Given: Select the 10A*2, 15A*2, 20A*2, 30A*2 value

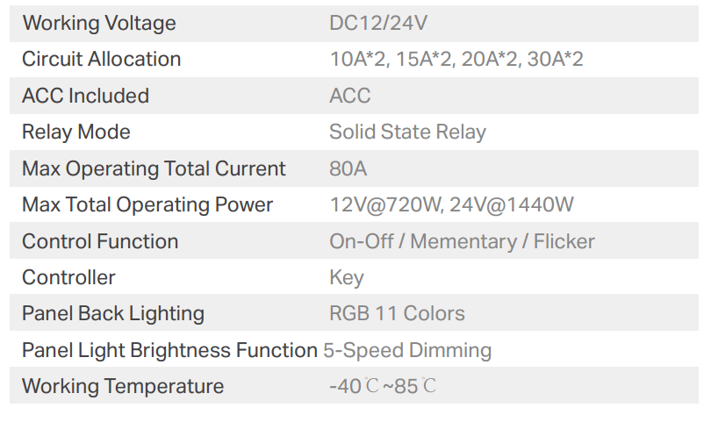Looking at the screenshot, I should pos(456,60).
